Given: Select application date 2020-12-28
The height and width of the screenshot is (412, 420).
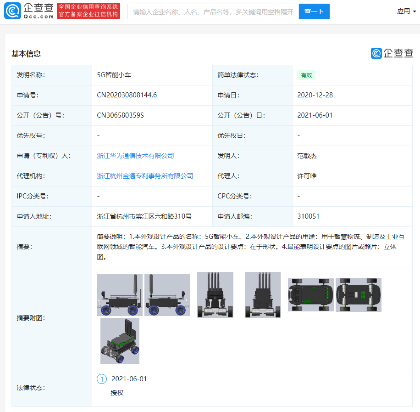Looking at the screenshot, I should click(315, 95).
